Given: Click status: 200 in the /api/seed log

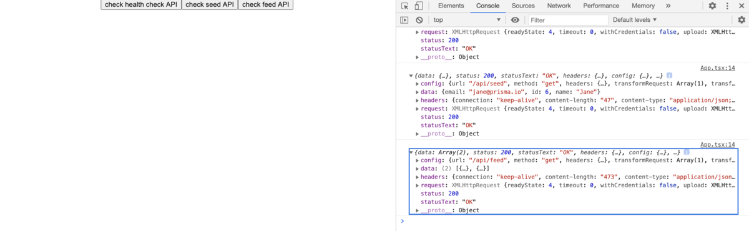Looking at the screenshot, I should point(439,117).
